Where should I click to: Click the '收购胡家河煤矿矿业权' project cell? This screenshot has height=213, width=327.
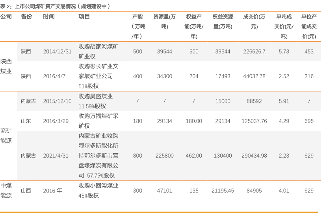click(x=98, y=51)
